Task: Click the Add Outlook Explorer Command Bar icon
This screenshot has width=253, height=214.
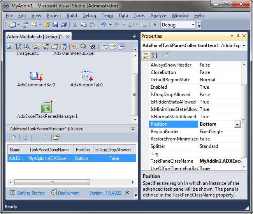Action: 37,47
